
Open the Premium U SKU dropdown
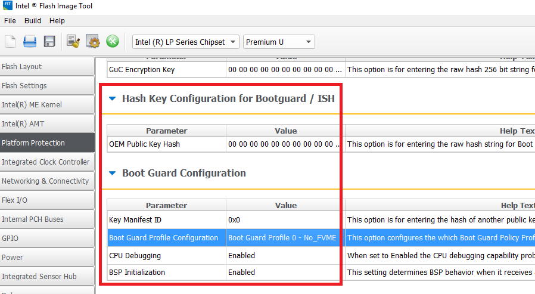[279, 42]
